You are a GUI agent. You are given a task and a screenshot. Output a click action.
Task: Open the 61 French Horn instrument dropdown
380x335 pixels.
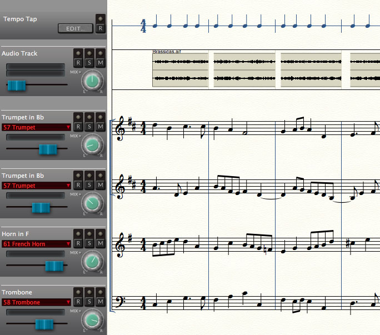pos(36,244)
